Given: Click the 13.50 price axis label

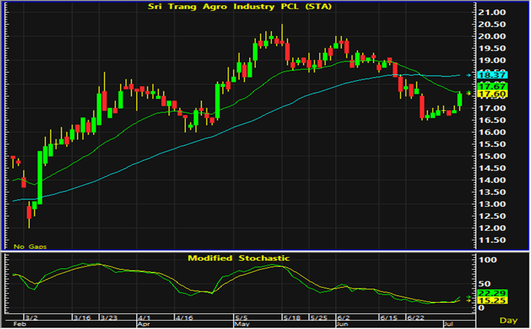Looking at the screenshot, I should tap(491, 192).
